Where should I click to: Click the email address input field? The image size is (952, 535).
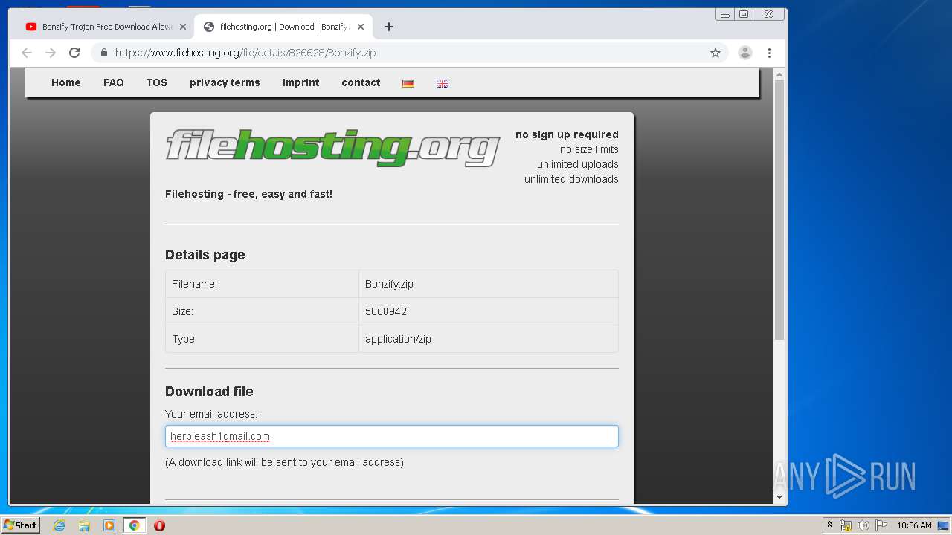point(391,436)
